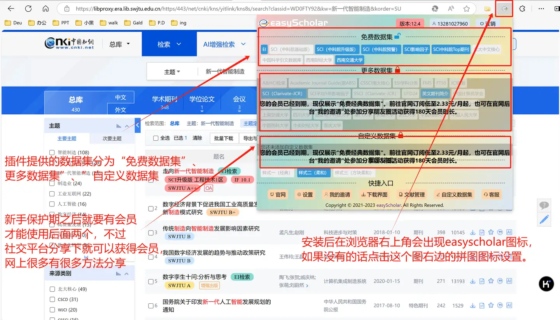The width and height of the screenshot is (560, 320).
Task: Toggle SCI影响因子 dataset chip
Action: [x=416, y=49]
